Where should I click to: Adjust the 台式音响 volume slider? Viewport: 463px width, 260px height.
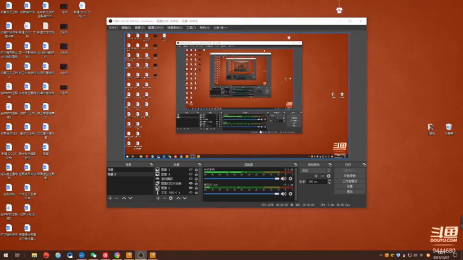241,179
